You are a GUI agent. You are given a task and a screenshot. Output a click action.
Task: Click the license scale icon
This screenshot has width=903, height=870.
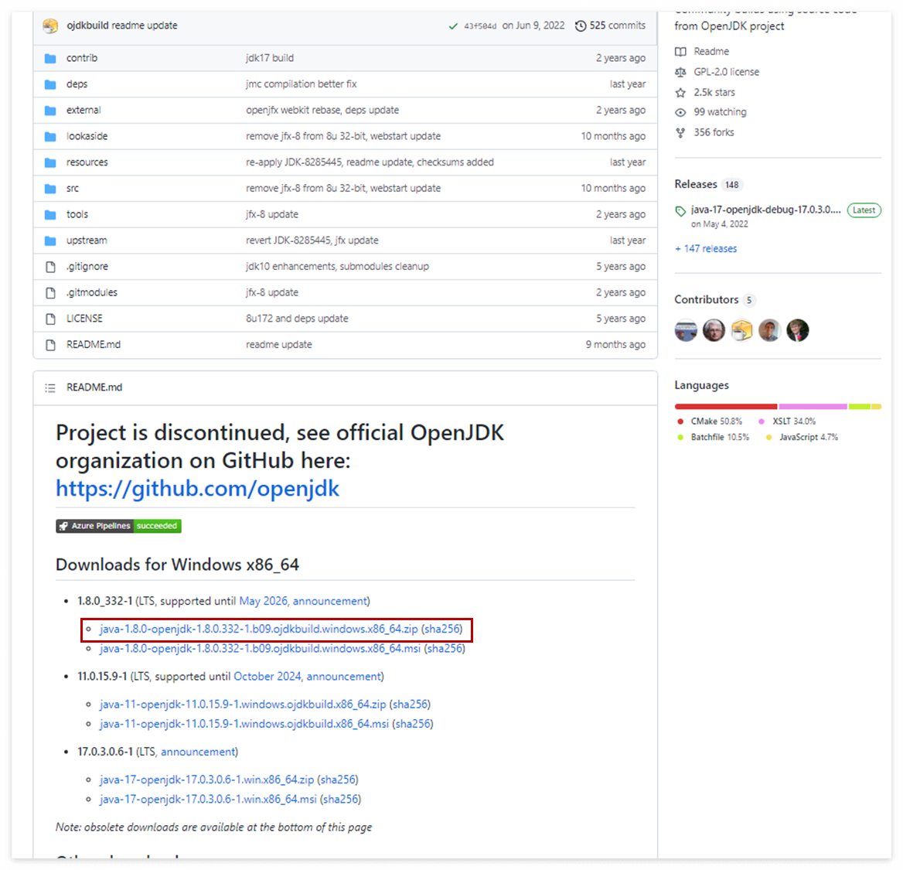[x=680, y=72]
